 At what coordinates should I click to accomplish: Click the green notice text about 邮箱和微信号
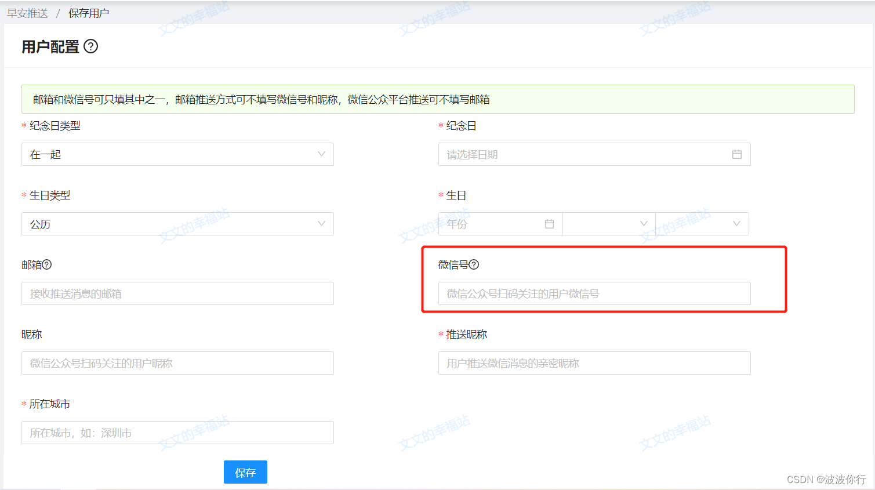[262, 100]
